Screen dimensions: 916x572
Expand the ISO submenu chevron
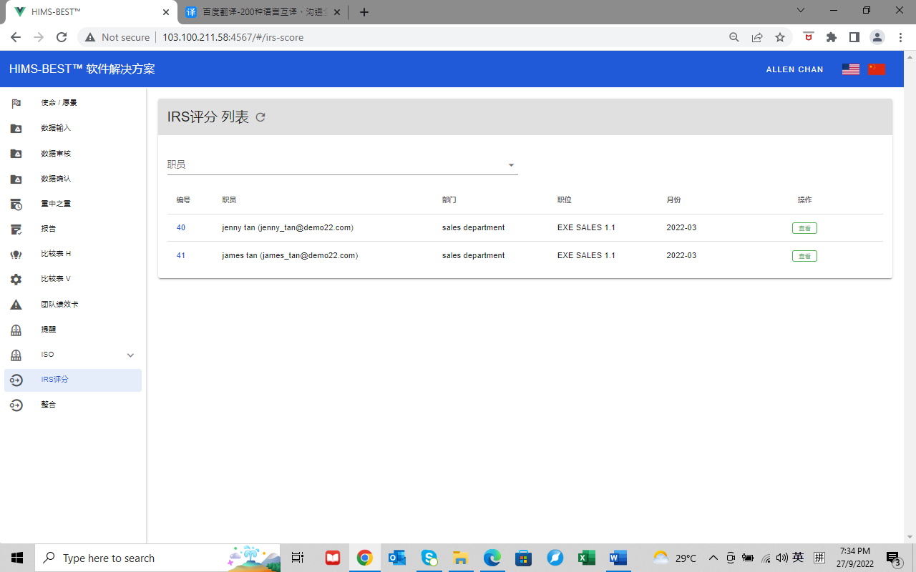coord(130,355)
